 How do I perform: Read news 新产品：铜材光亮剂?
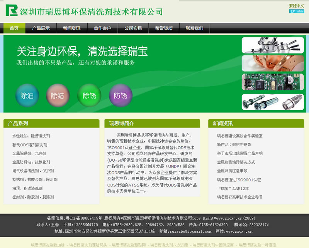point(234,145)
